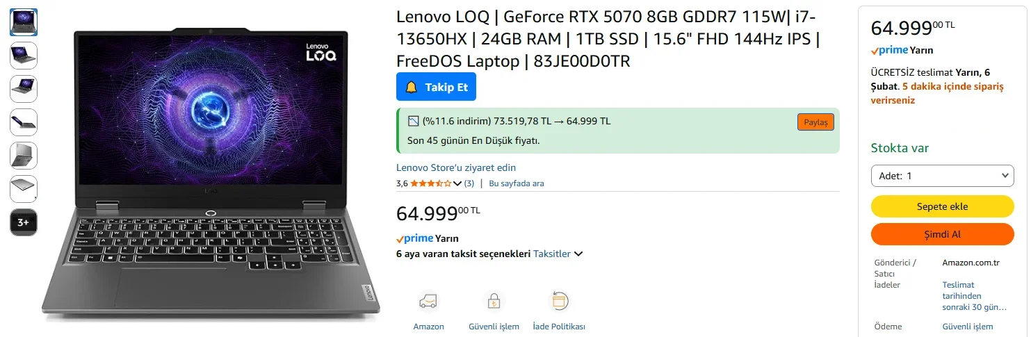Select the first laptop front thumbnail

pyautogui.click(x=24, y=22)
